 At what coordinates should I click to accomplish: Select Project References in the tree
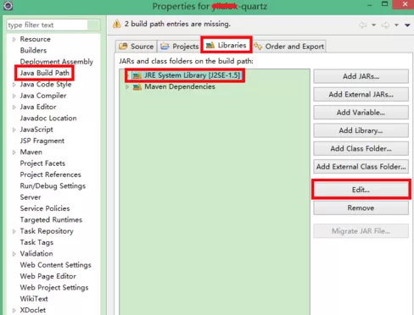(50, 174)
